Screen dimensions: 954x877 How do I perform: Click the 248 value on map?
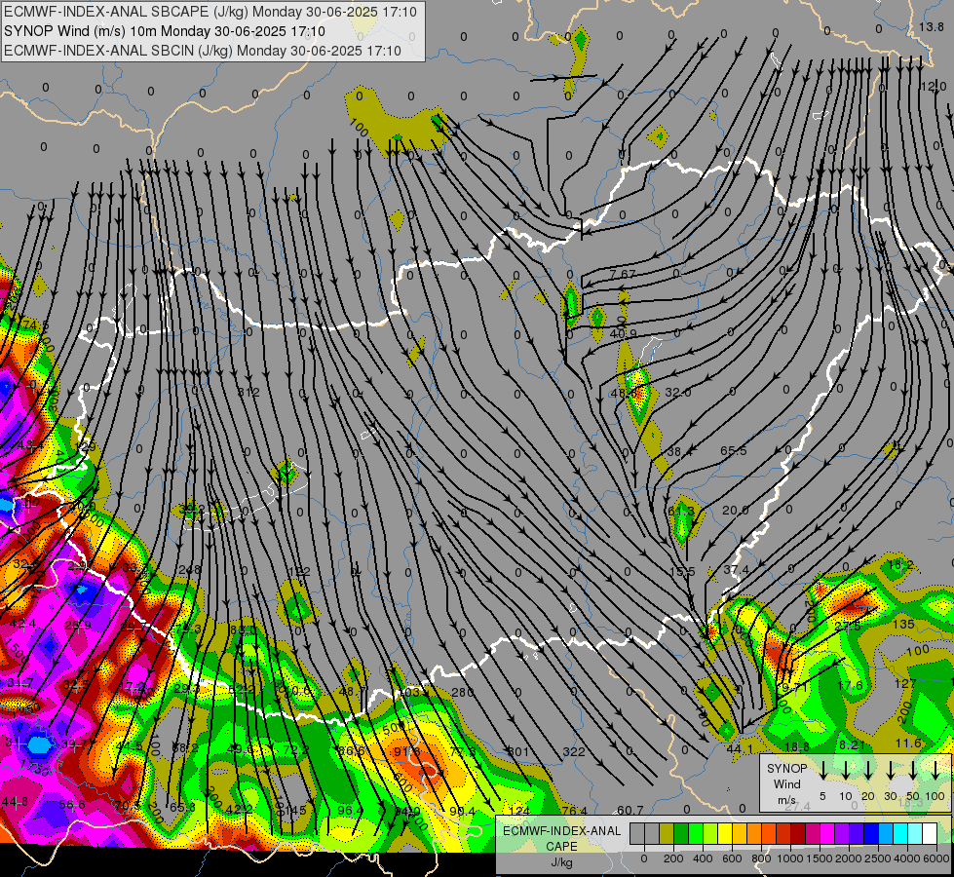pyautogui.click(x=190, y=570)
